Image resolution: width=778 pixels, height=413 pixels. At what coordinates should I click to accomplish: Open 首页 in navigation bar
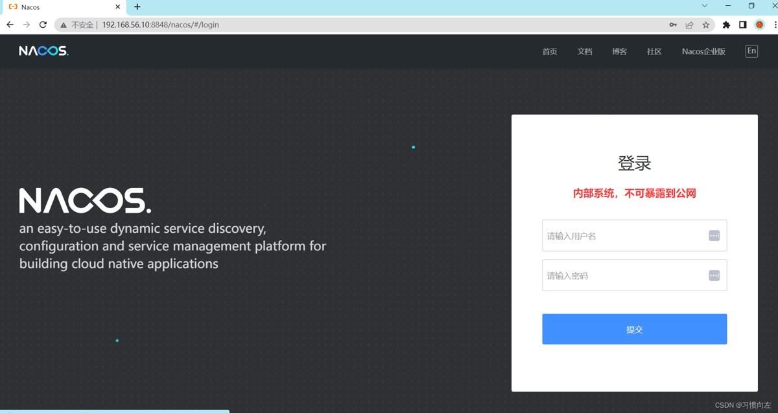click(550, 51)
